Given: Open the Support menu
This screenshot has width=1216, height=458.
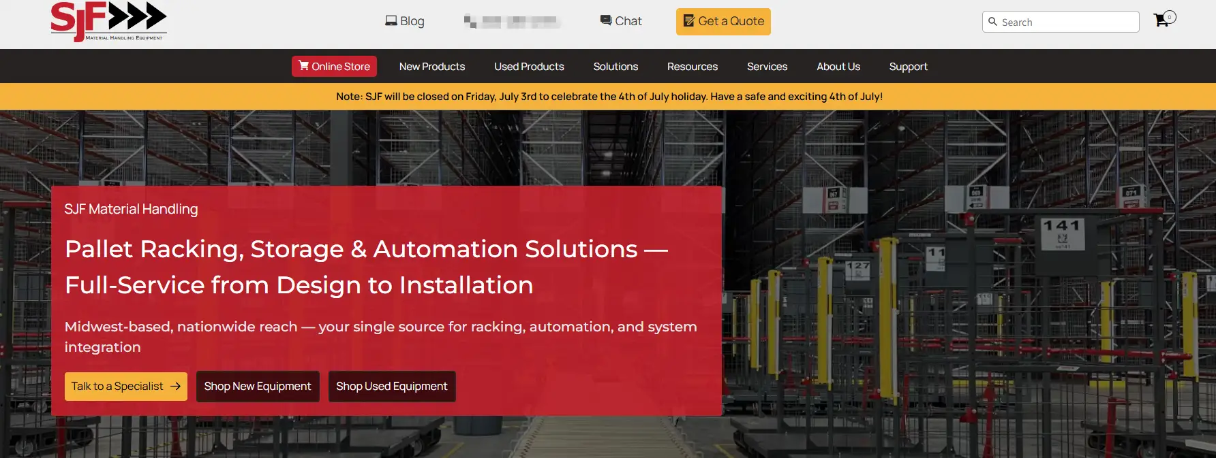Looking at the screenshot, I should click(x=908, y=66).
